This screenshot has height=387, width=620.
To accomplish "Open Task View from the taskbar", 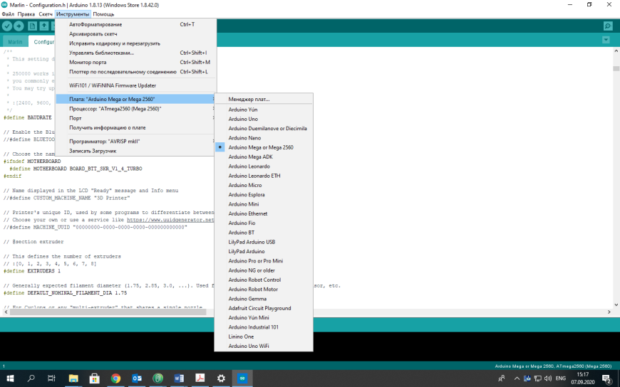I will (51, 378).
